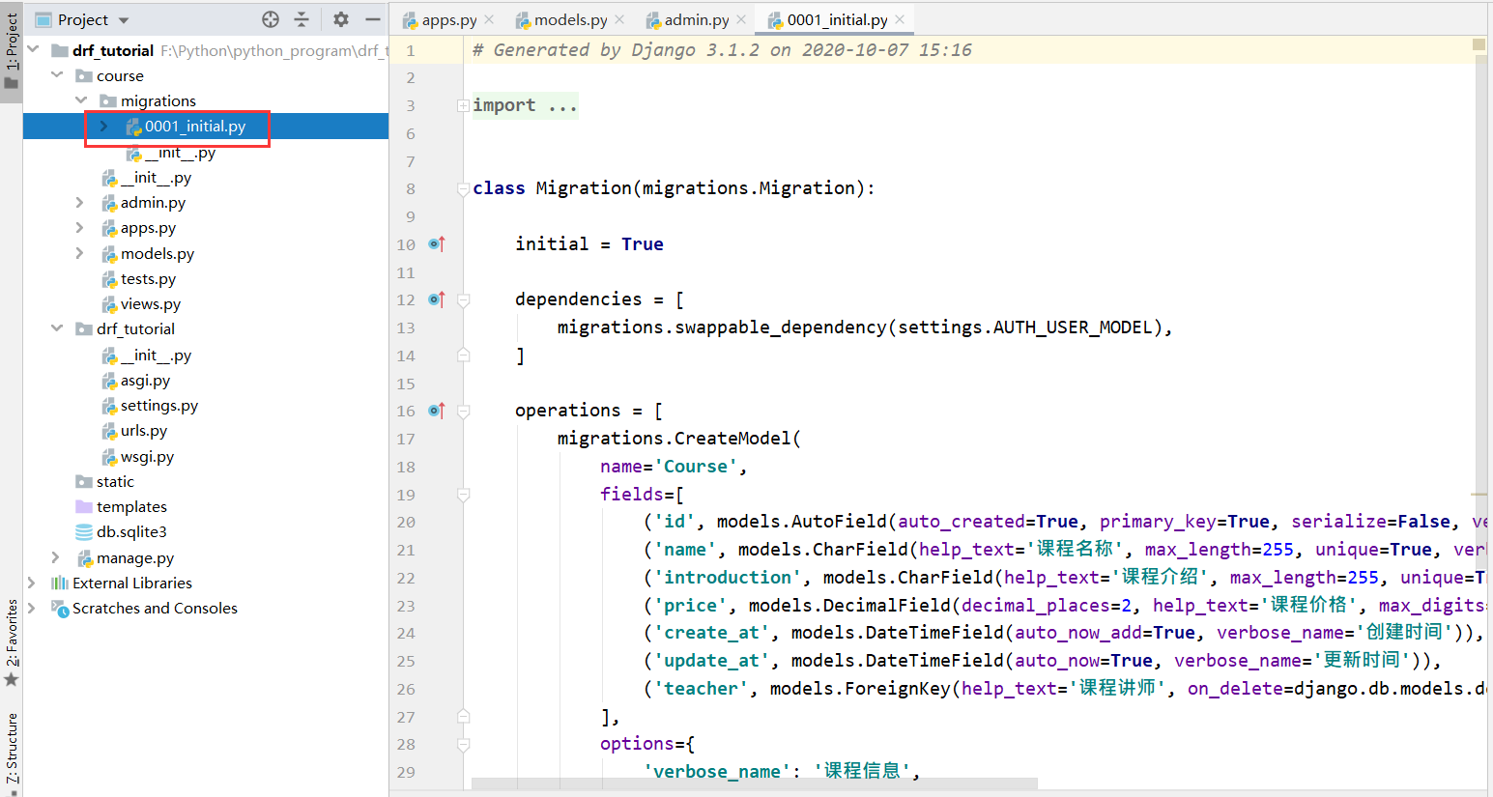1493x797 pixels.
Task: Fold the fields list at line 19
Action: pyautogui.click(x=464, y=495)
